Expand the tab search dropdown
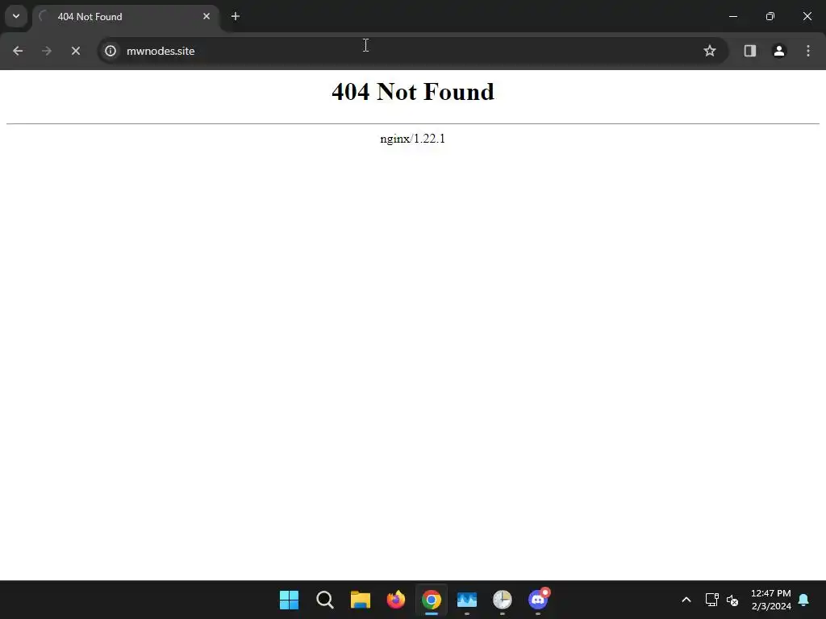 pos(16,16)
